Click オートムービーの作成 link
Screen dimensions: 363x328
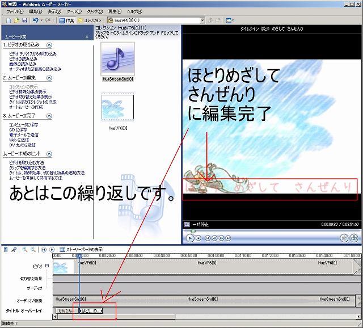(x=26, y=107)
